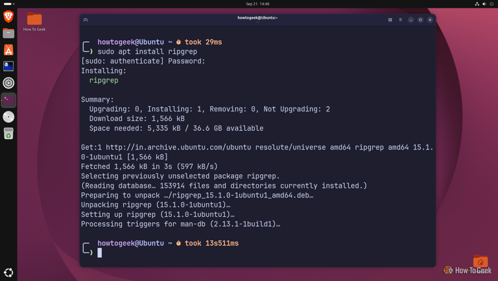Open the How To Geek desktop folder
The image size is (498, 281).
34,21
